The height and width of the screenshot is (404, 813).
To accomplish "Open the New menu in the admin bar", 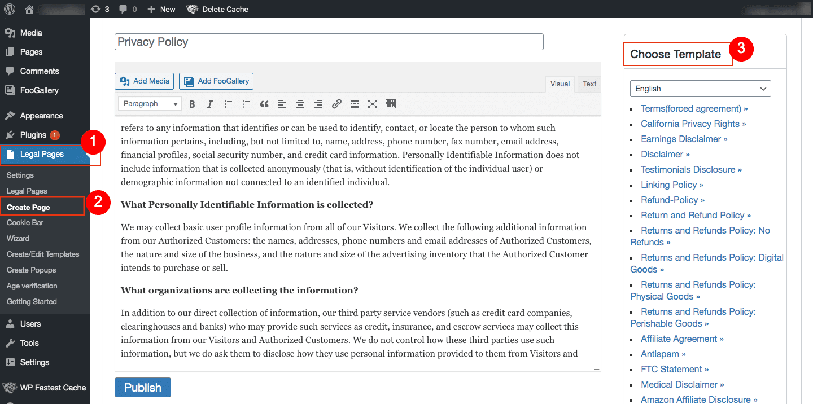I will coord(161,8).
